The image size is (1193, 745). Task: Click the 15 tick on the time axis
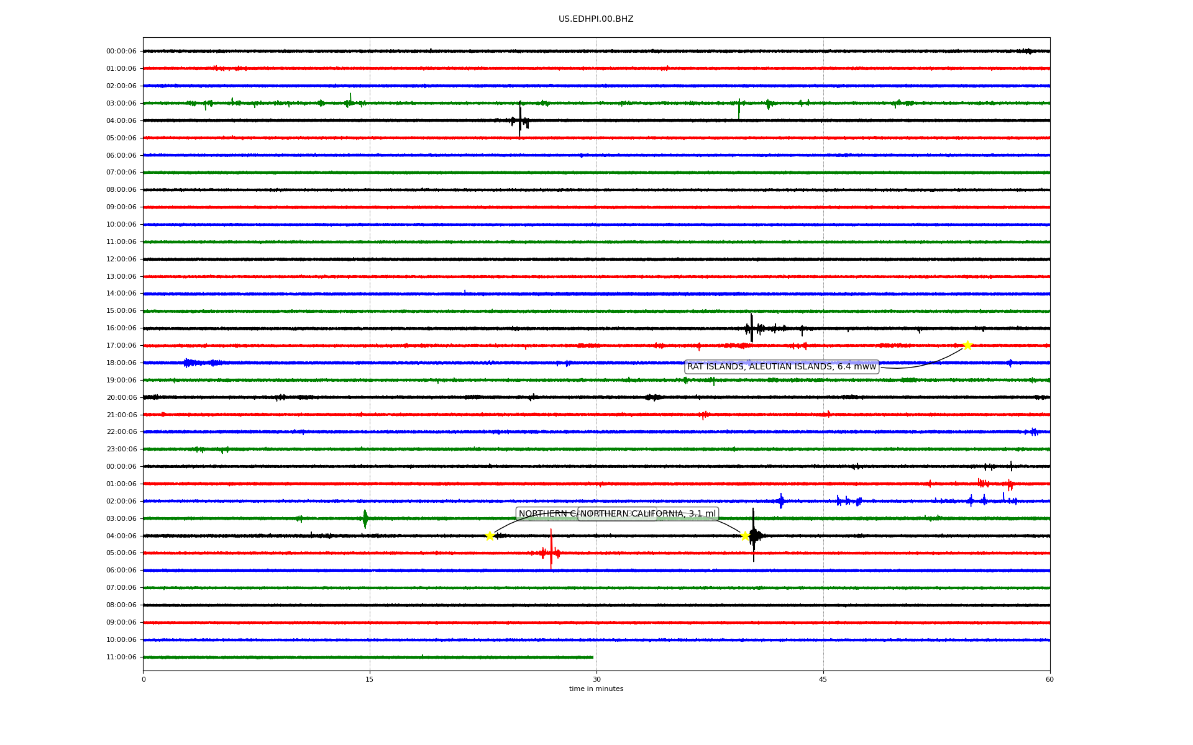pos(370,679)
